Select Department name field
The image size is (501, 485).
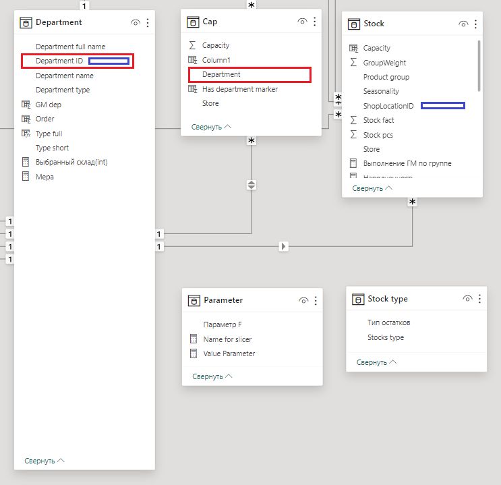pyautogui.click(x=65, y=76)
